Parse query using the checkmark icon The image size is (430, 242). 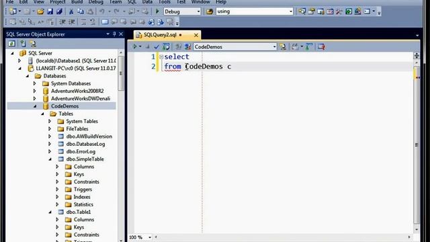coord(157,47)
